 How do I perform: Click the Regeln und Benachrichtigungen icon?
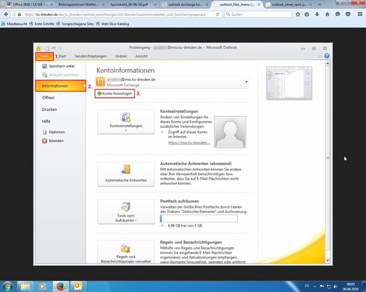point(126,251)
